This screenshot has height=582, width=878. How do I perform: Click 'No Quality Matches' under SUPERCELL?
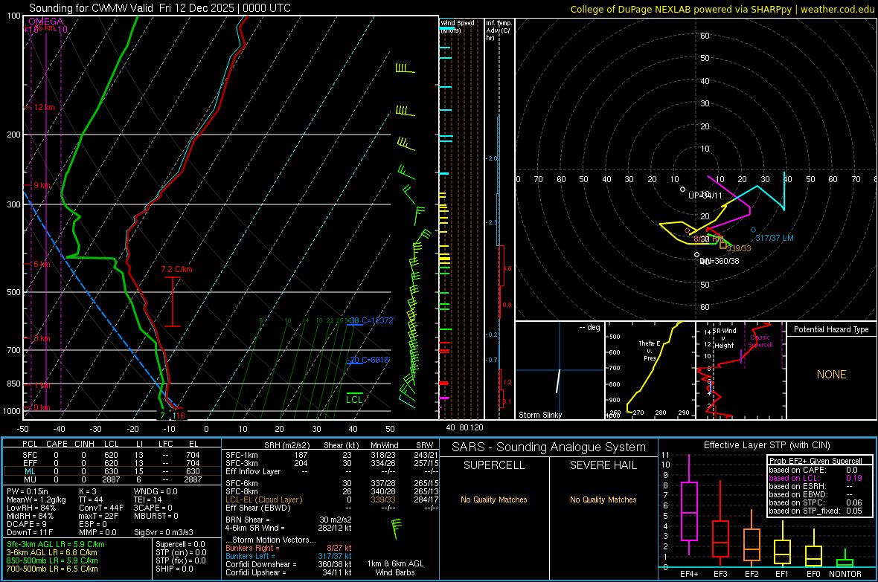[x=494, y=499]
